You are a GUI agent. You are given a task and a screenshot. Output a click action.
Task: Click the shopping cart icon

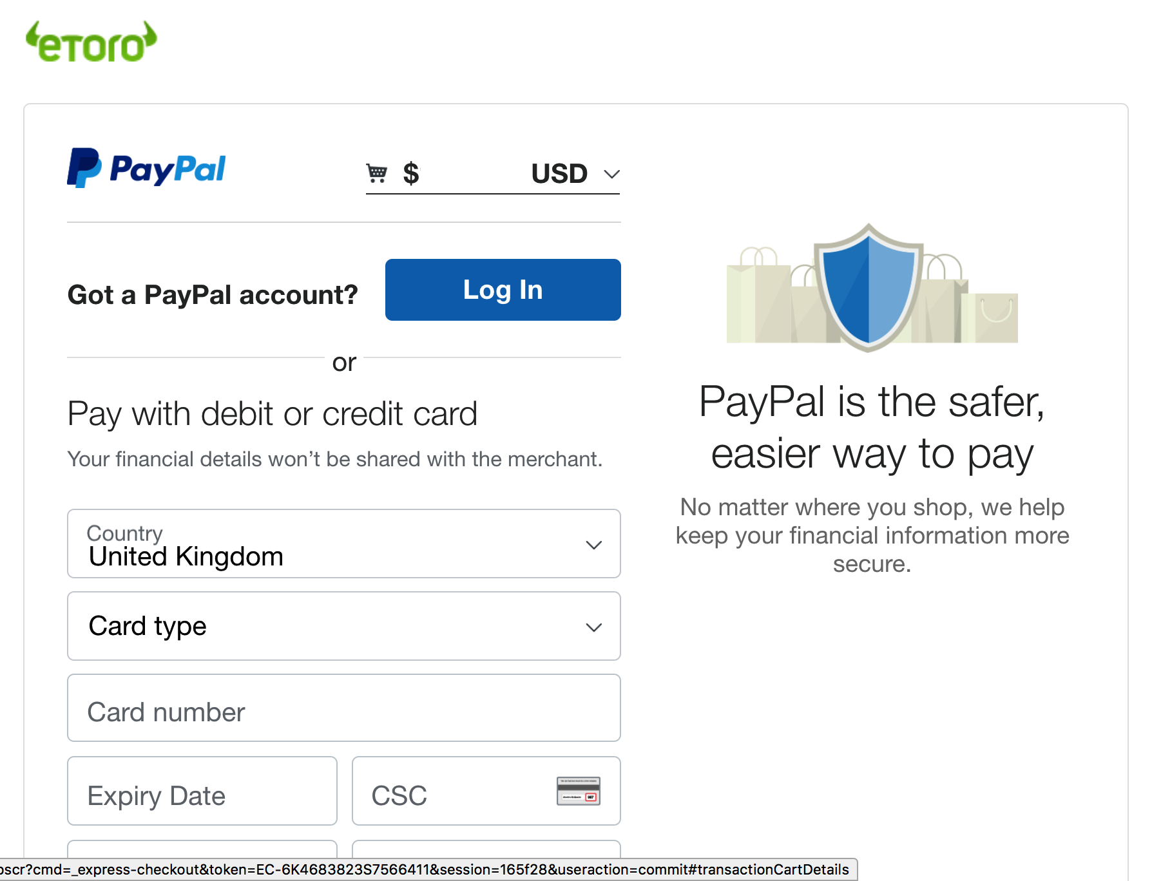[x=376, y=173]
